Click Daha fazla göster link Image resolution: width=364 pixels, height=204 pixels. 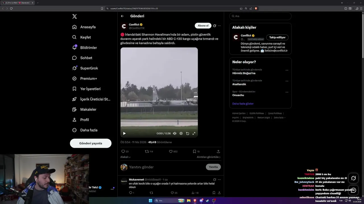243,104
